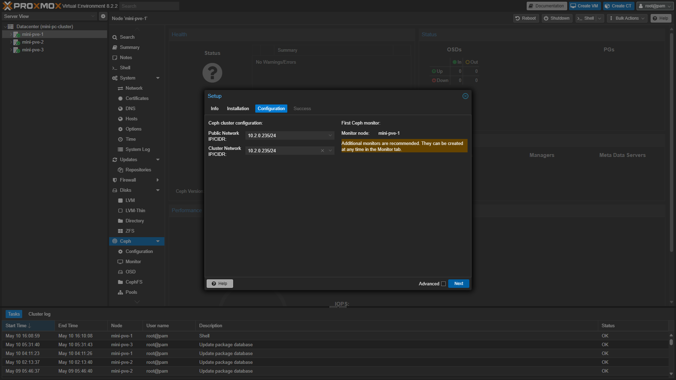Image resolution: width=676 pixels, height=380 pixels.
Task: Expand the Firewall section arrow
Action: 158,180
